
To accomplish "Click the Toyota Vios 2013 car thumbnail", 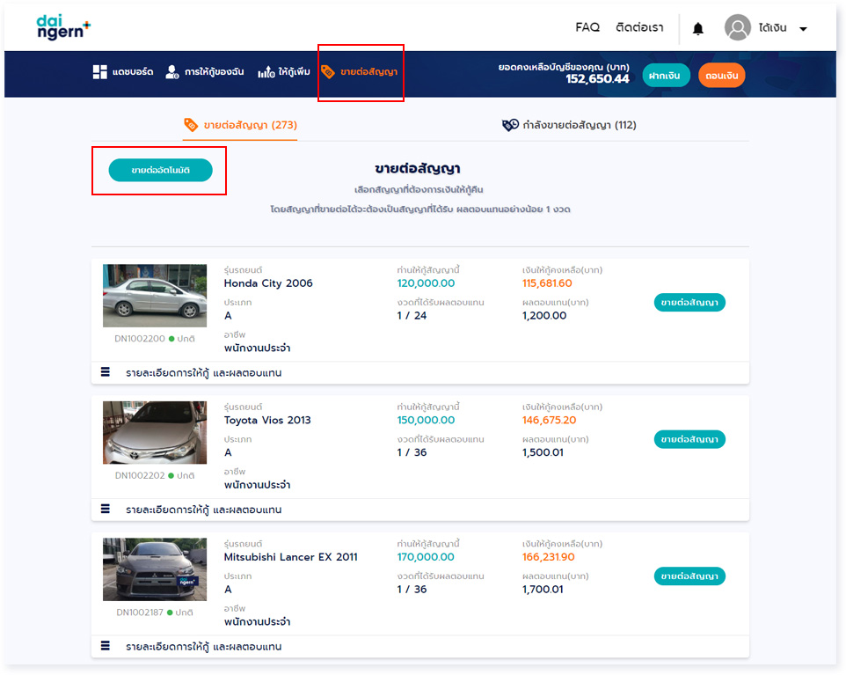I will click(x=155, y=432).
